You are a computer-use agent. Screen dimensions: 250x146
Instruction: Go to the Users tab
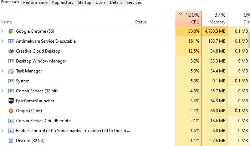tap(101, 2)
